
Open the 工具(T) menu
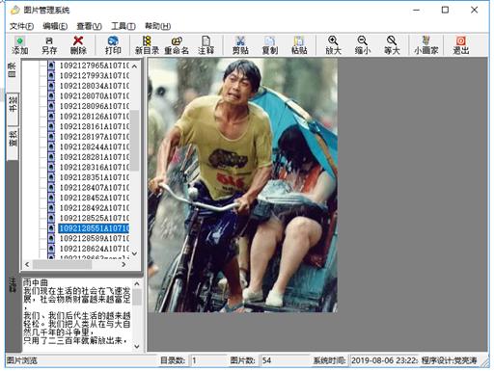pyautogui.click(x=123, y=26)
